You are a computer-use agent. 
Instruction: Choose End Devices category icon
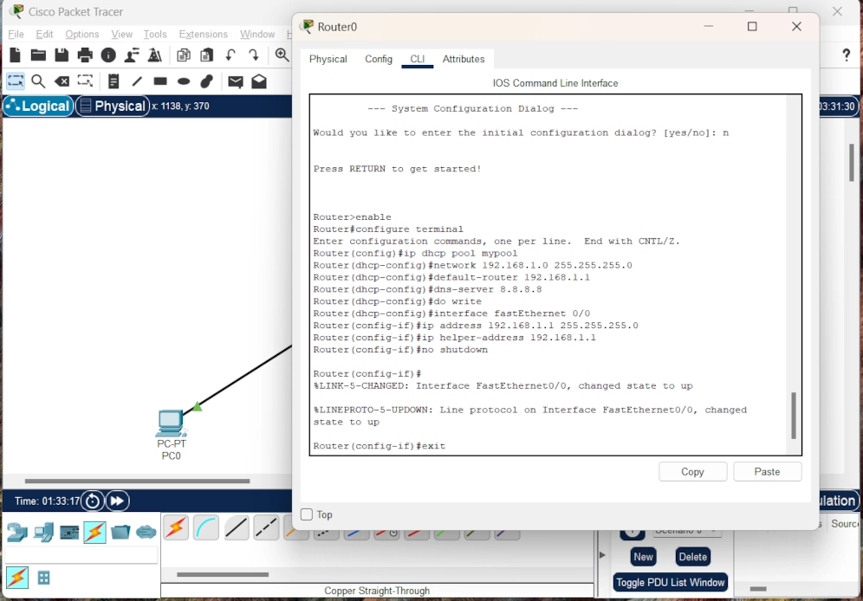(x=43, y=533)
